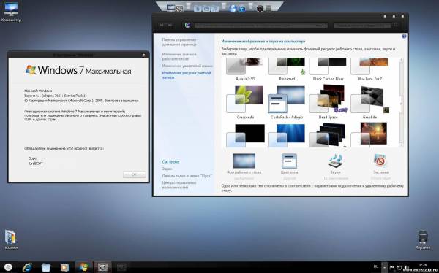The height and width of the screenshot is (273, 439).
Task: Open Цвет окна window color settings
Action: [289, 166]
